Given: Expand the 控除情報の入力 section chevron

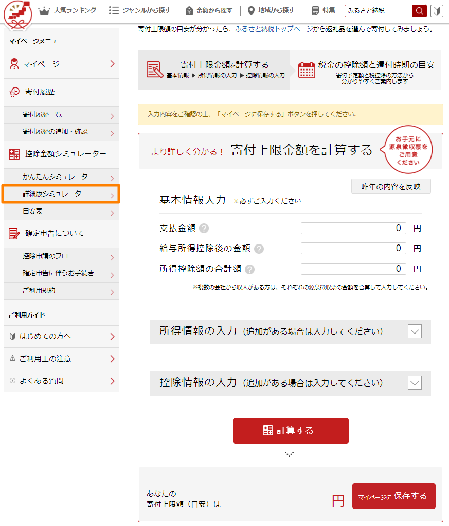Looking at the screenshot, I should pyautogui.click(x=415, y=383).
